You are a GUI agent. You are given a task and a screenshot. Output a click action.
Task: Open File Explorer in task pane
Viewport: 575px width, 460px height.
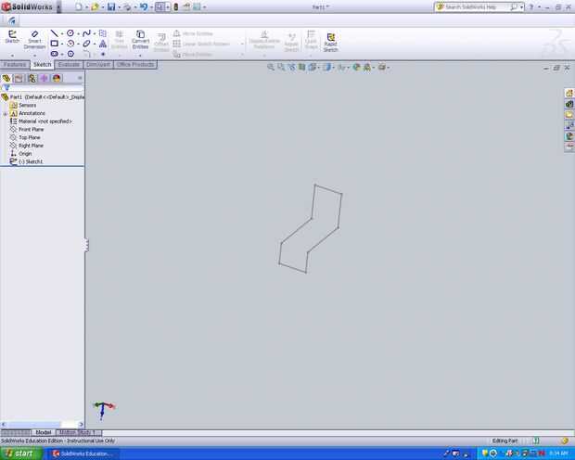tap(569, 115)
